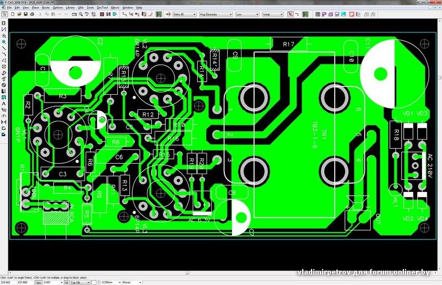Click the white layer color swatch
This screenshot has height=285, width=442.
(94, 282)
